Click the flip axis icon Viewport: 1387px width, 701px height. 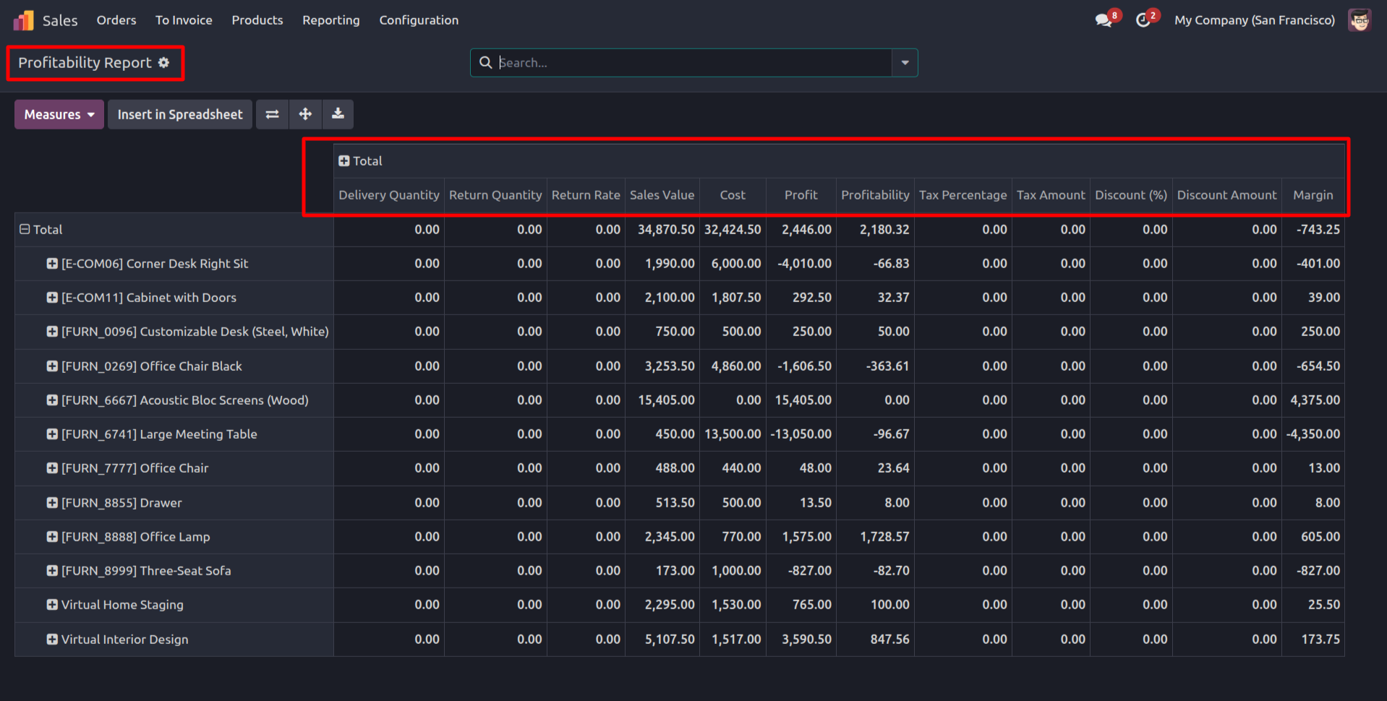(272, 114)
